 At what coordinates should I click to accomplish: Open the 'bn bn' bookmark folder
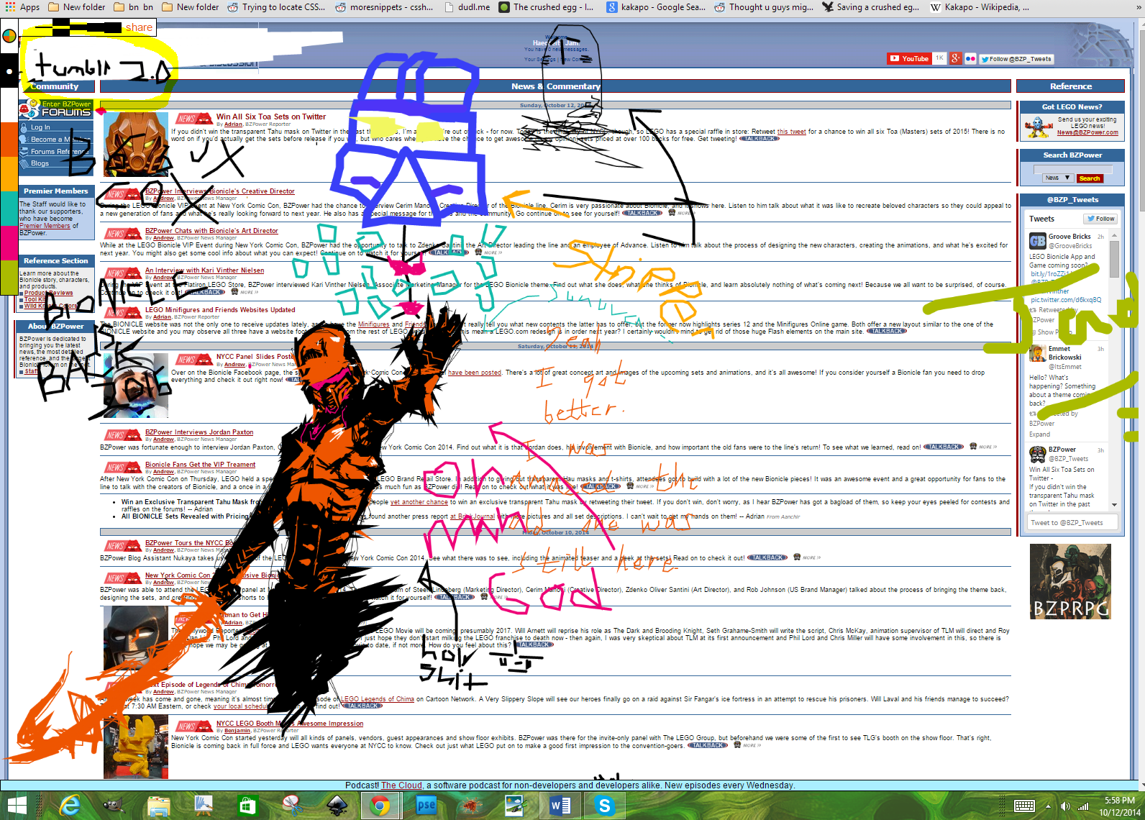tap(134, 7)
